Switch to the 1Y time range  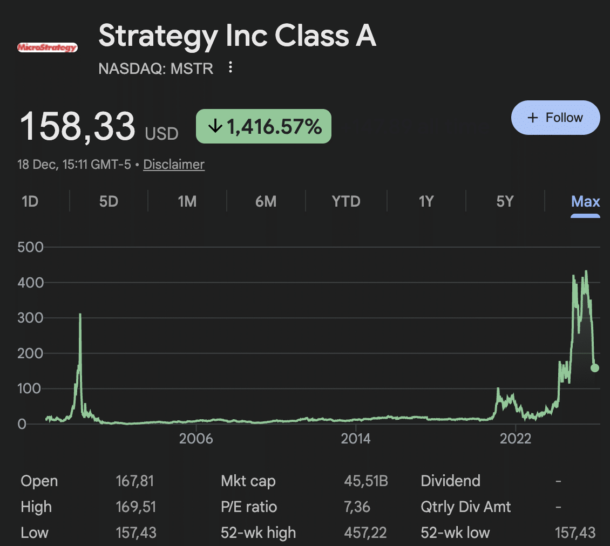426,201
